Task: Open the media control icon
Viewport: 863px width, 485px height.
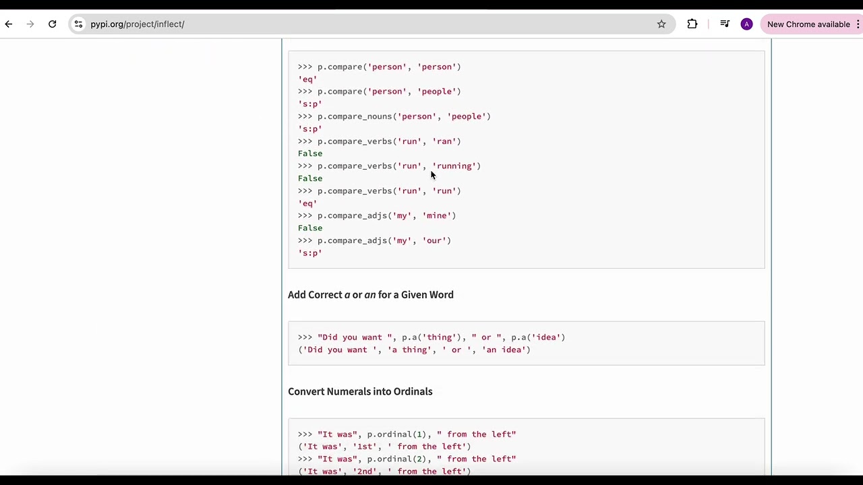Action: [x=725, y=24]
